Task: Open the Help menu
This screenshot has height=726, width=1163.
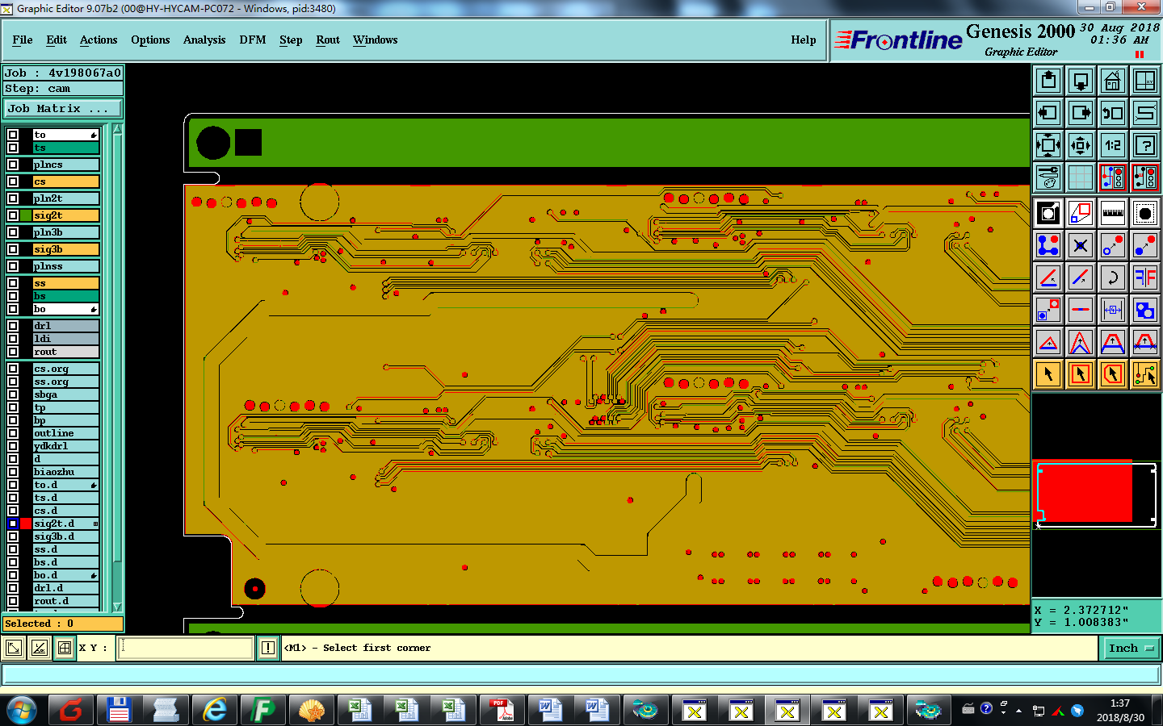Action: pyautogui.click(x=804, y=40)
